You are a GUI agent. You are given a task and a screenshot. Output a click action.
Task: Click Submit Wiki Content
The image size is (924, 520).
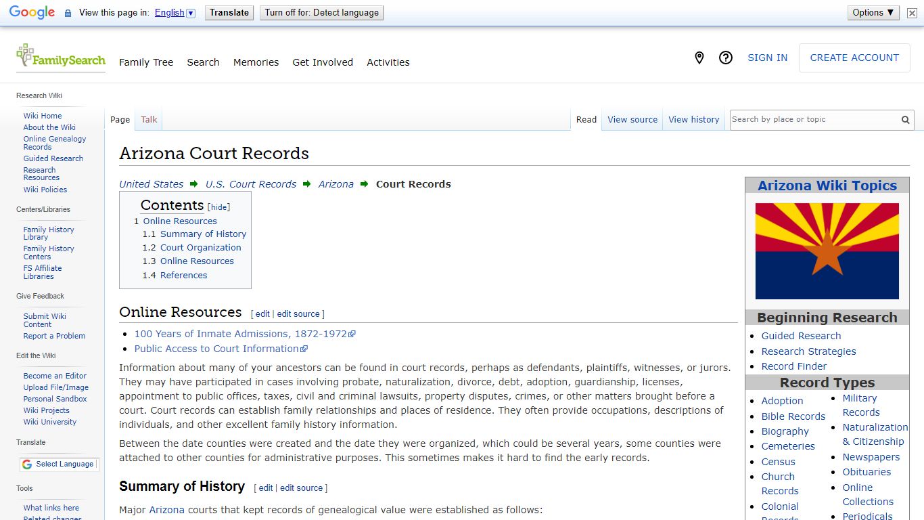[45, 320]
